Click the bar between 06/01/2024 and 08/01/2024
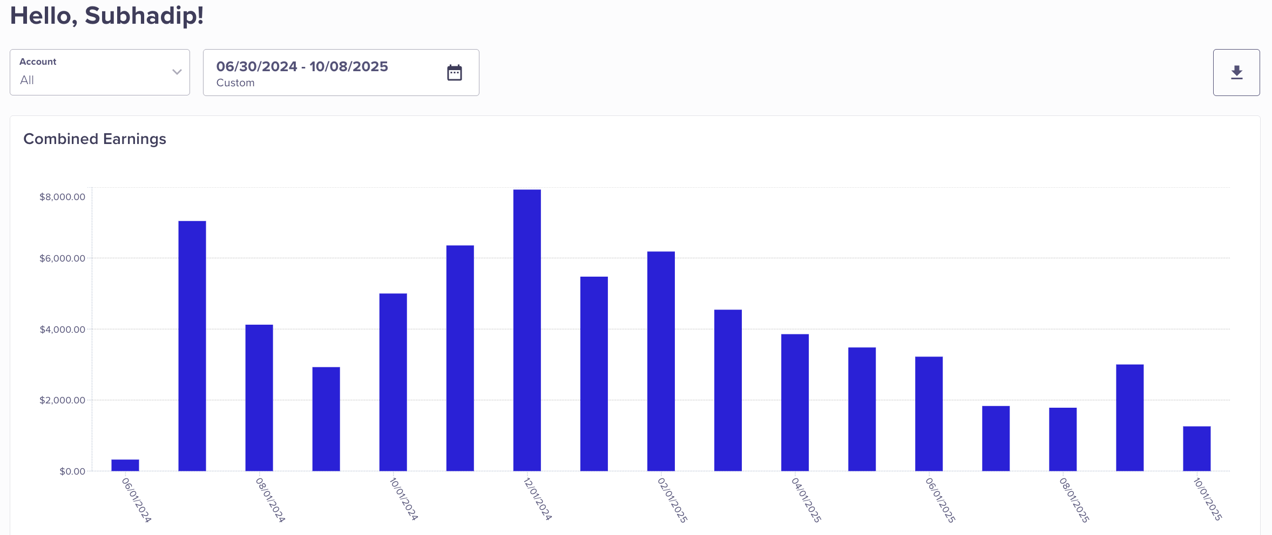The image size is (1272, 535). coord(192,346)
